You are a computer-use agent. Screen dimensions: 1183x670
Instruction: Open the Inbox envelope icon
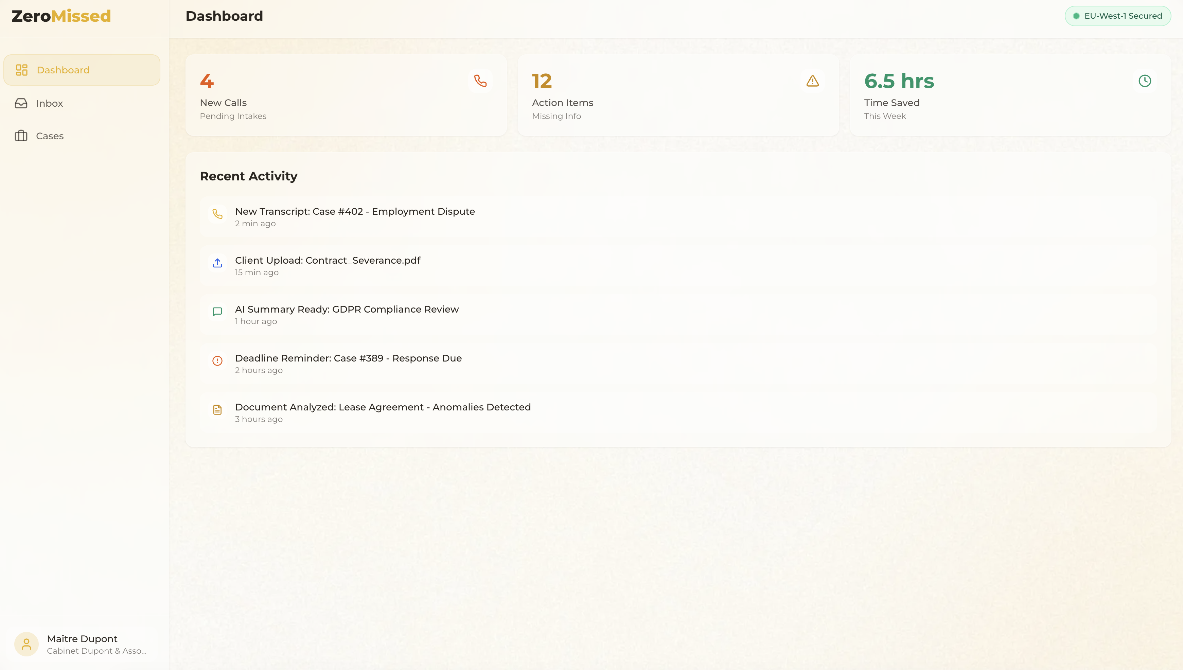[x=21, y=103]
